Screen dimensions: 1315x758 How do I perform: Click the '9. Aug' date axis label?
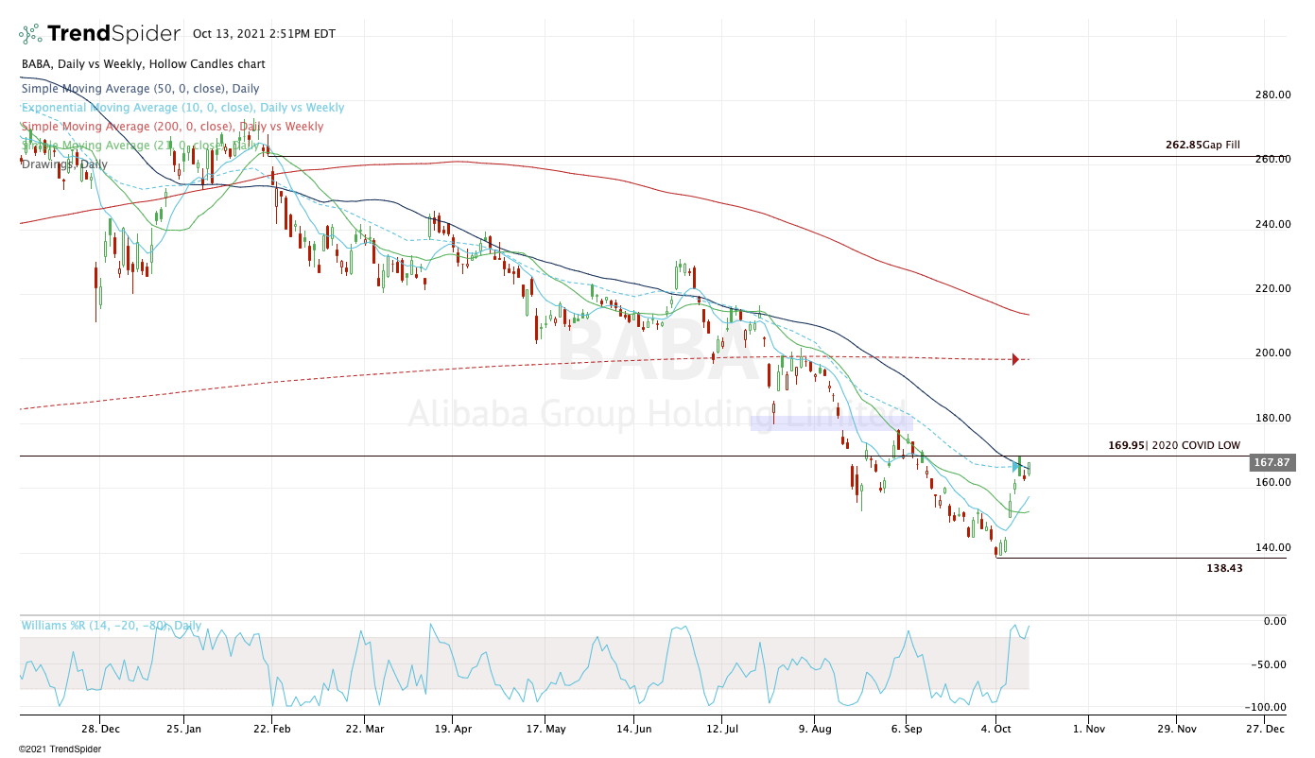point(813,729)
